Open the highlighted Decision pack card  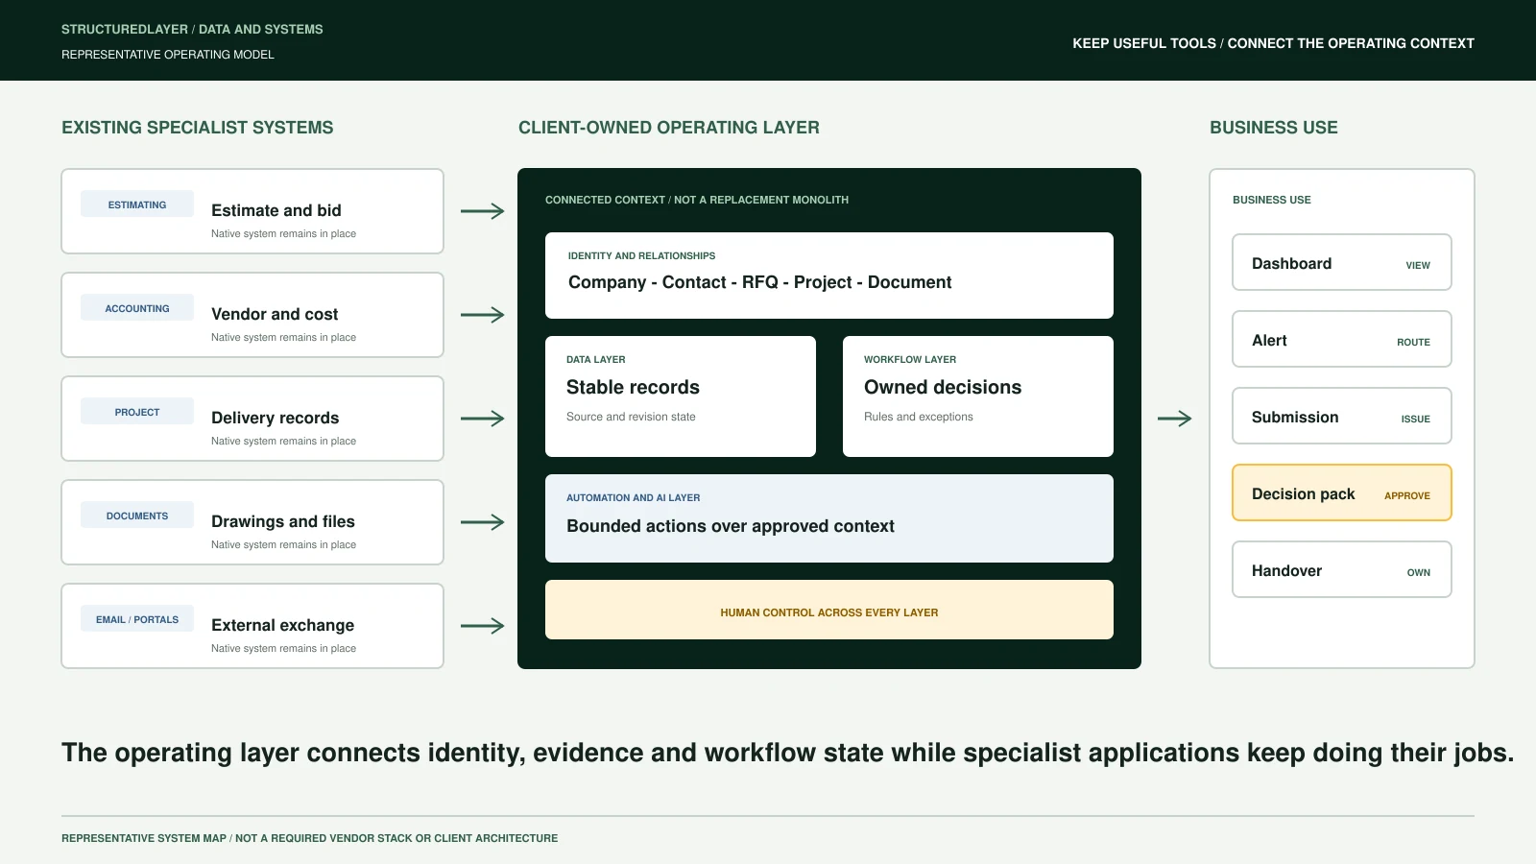(1342, 492)
